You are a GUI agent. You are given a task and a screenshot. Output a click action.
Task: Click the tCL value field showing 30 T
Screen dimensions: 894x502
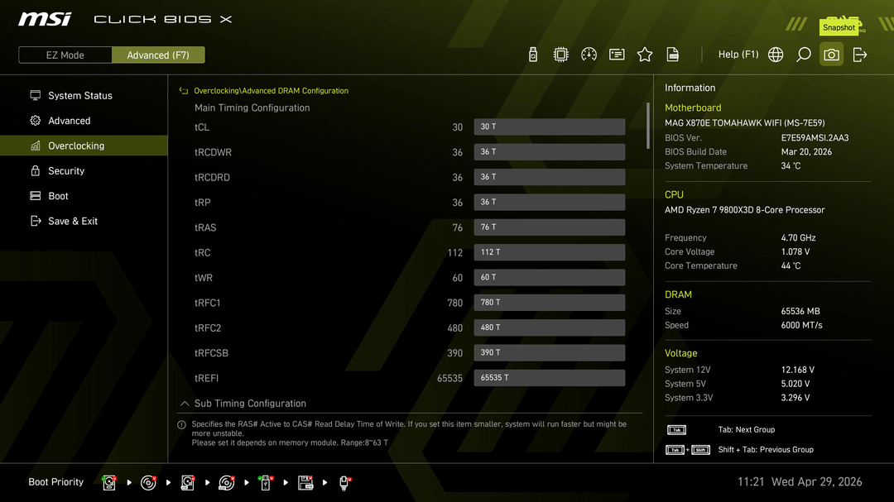pyautogui.click(x=549, y=127)
